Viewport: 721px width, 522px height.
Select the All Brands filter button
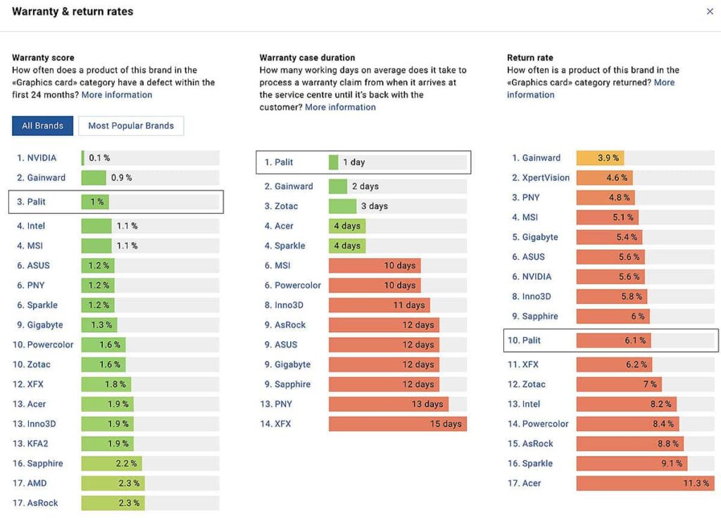(42, 126)
